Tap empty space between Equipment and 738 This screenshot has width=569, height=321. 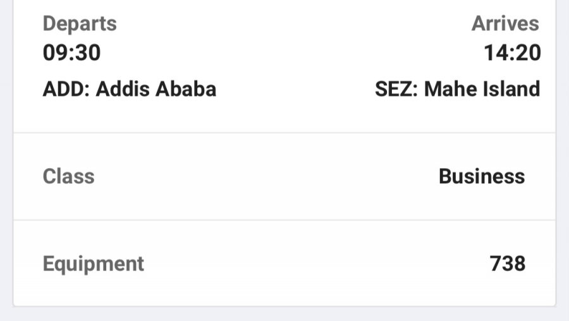(x=316, y=263)
